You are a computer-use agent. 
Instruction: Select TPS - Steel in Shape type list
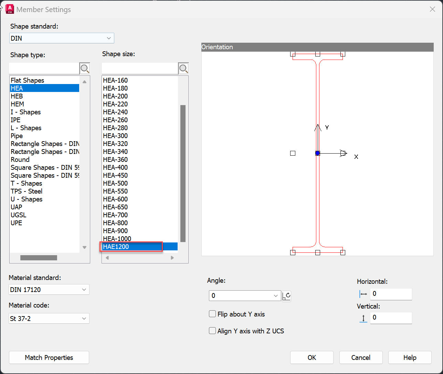click(x=44, y=191)
